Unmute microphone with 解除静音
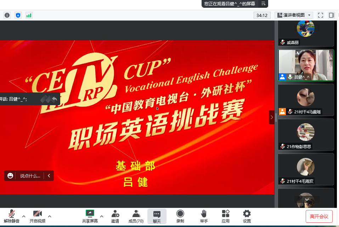339x227 pixels. [12, 216]
